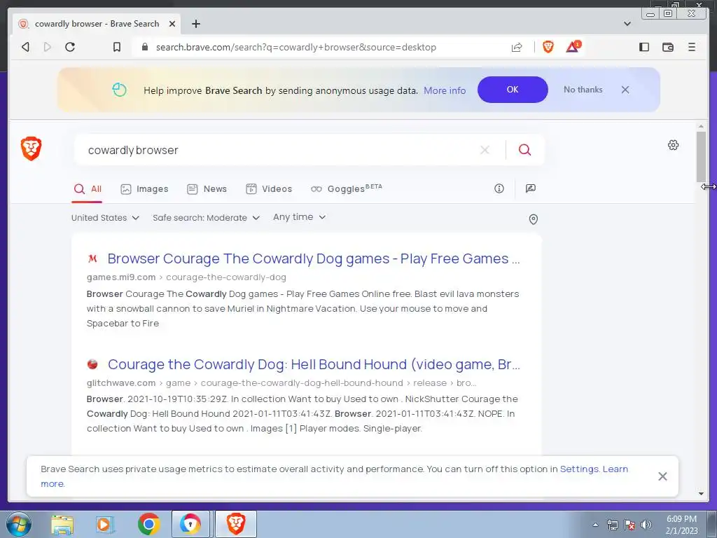Click the info circle icon

[499, 188]
